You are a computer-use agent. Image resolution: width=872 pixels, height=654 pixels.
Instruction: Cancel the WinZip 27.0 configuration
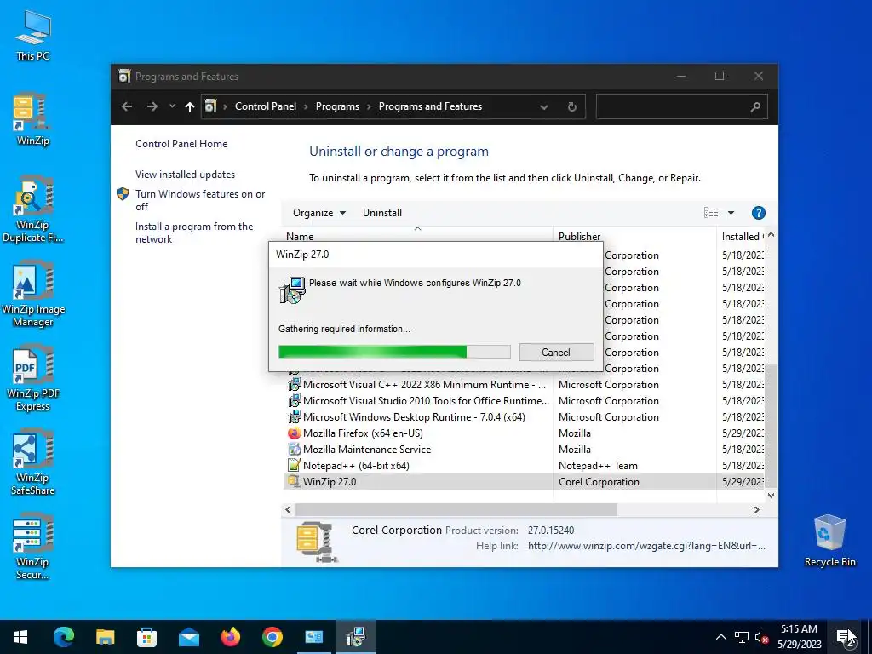pyautogui.click(x=556, y=352)
